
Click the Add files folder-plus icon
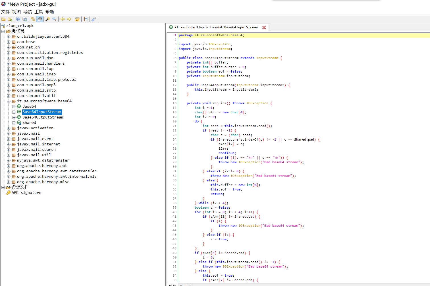click(10, 19)
